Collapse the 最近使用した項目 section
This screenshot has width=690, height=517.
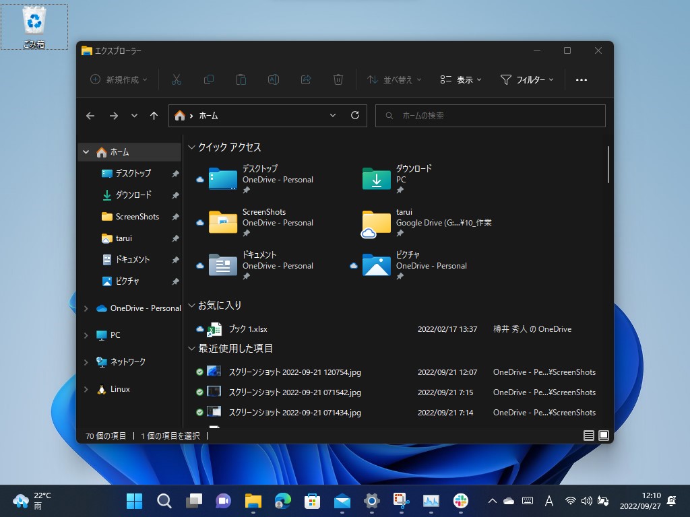click(x=191, y=348)
